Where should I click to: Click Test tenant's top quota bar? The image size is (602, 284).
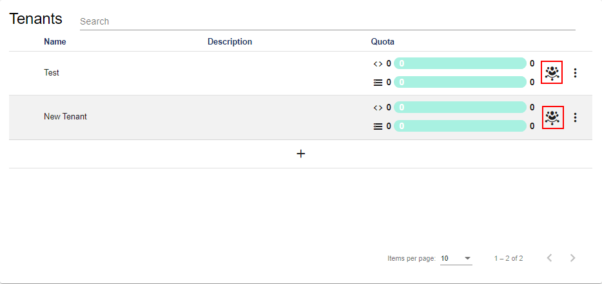460,63
